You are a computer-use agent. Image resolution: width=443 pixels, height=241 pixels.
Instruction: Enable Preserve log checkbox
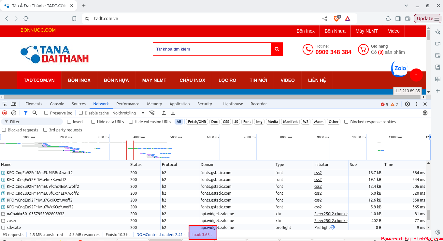click(46, 113)
